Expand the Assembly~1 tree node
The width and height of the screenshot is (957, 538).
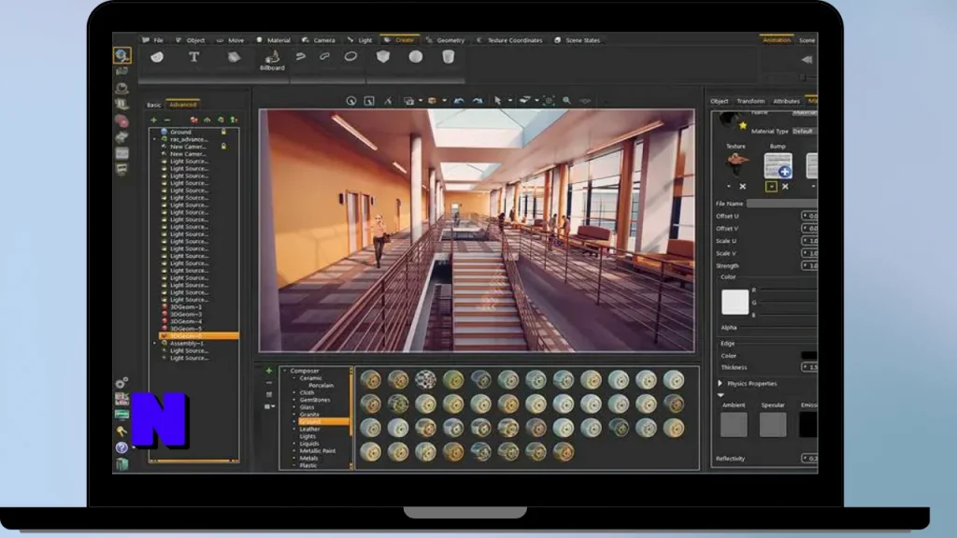(x=154, y=344)
